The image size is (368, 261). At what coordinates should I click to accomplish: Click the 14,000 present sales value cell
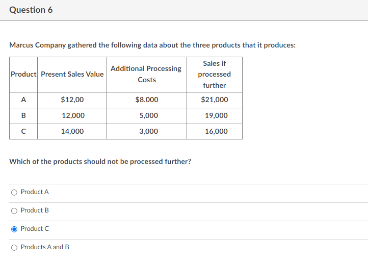pos(72,131)
